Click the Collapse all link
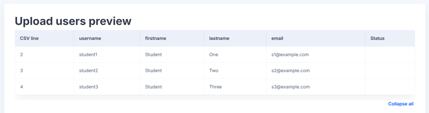The height and width of the screenshot is (113, 429). coord(401,104)
